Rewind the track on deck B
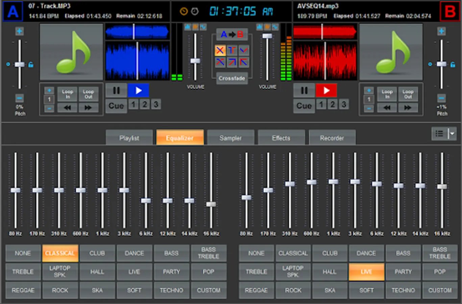462x304 pixels. point(387,107)
